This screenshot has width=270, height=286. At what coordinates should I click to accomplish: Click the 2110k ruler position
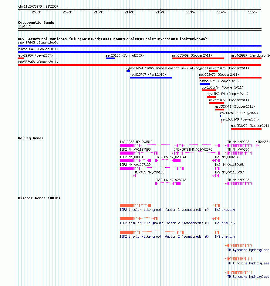[129, 12]
